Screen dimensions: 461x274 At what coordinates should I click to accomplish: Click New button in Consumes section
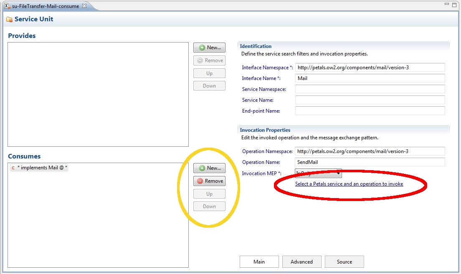coord(209,168)
